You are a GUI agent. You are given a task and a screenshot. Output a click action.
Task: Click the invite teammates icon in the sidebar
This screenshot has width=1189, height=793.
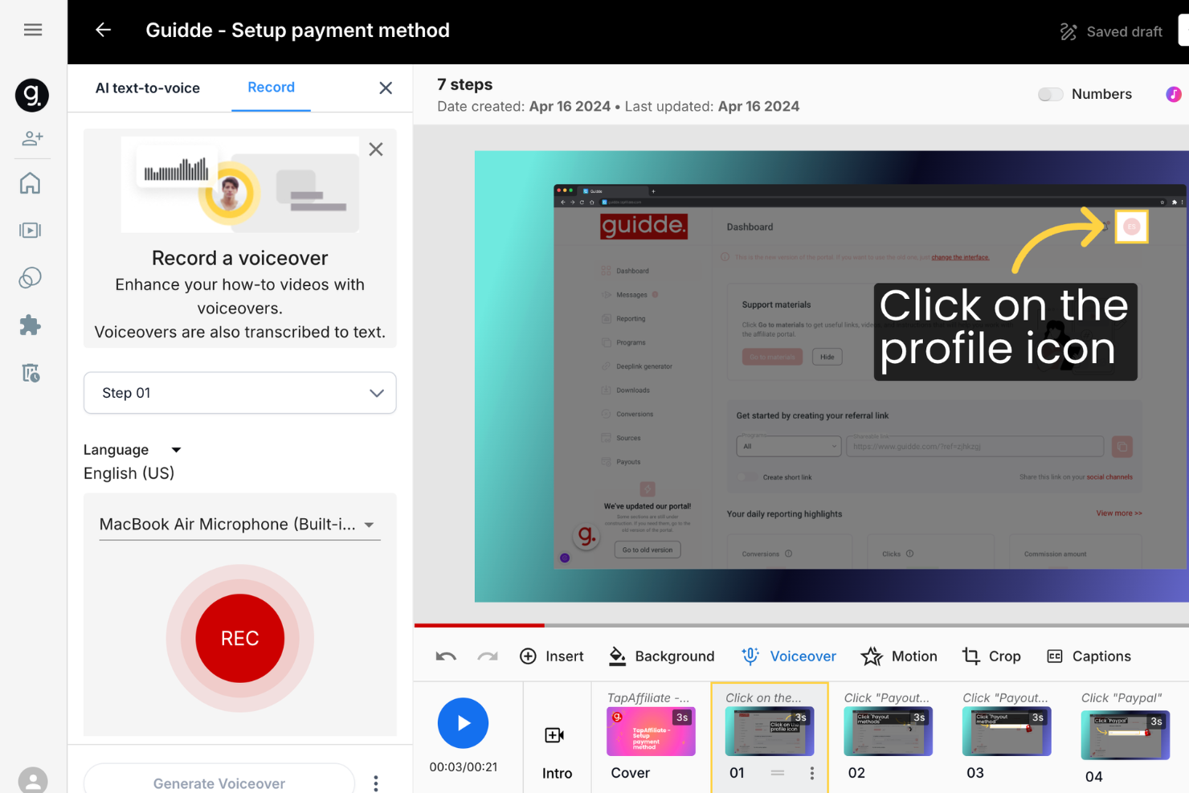click(x=32, y=137)
